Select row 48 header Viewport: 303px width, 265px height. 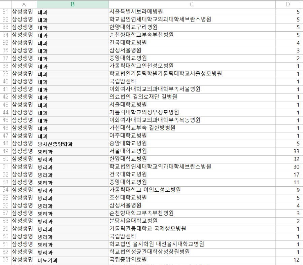pyautogui.click(x=6, y=144)
